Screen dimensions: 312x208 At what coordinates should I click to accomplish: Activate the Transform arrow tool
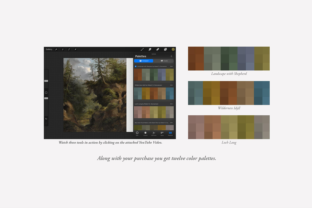(75, 49)
